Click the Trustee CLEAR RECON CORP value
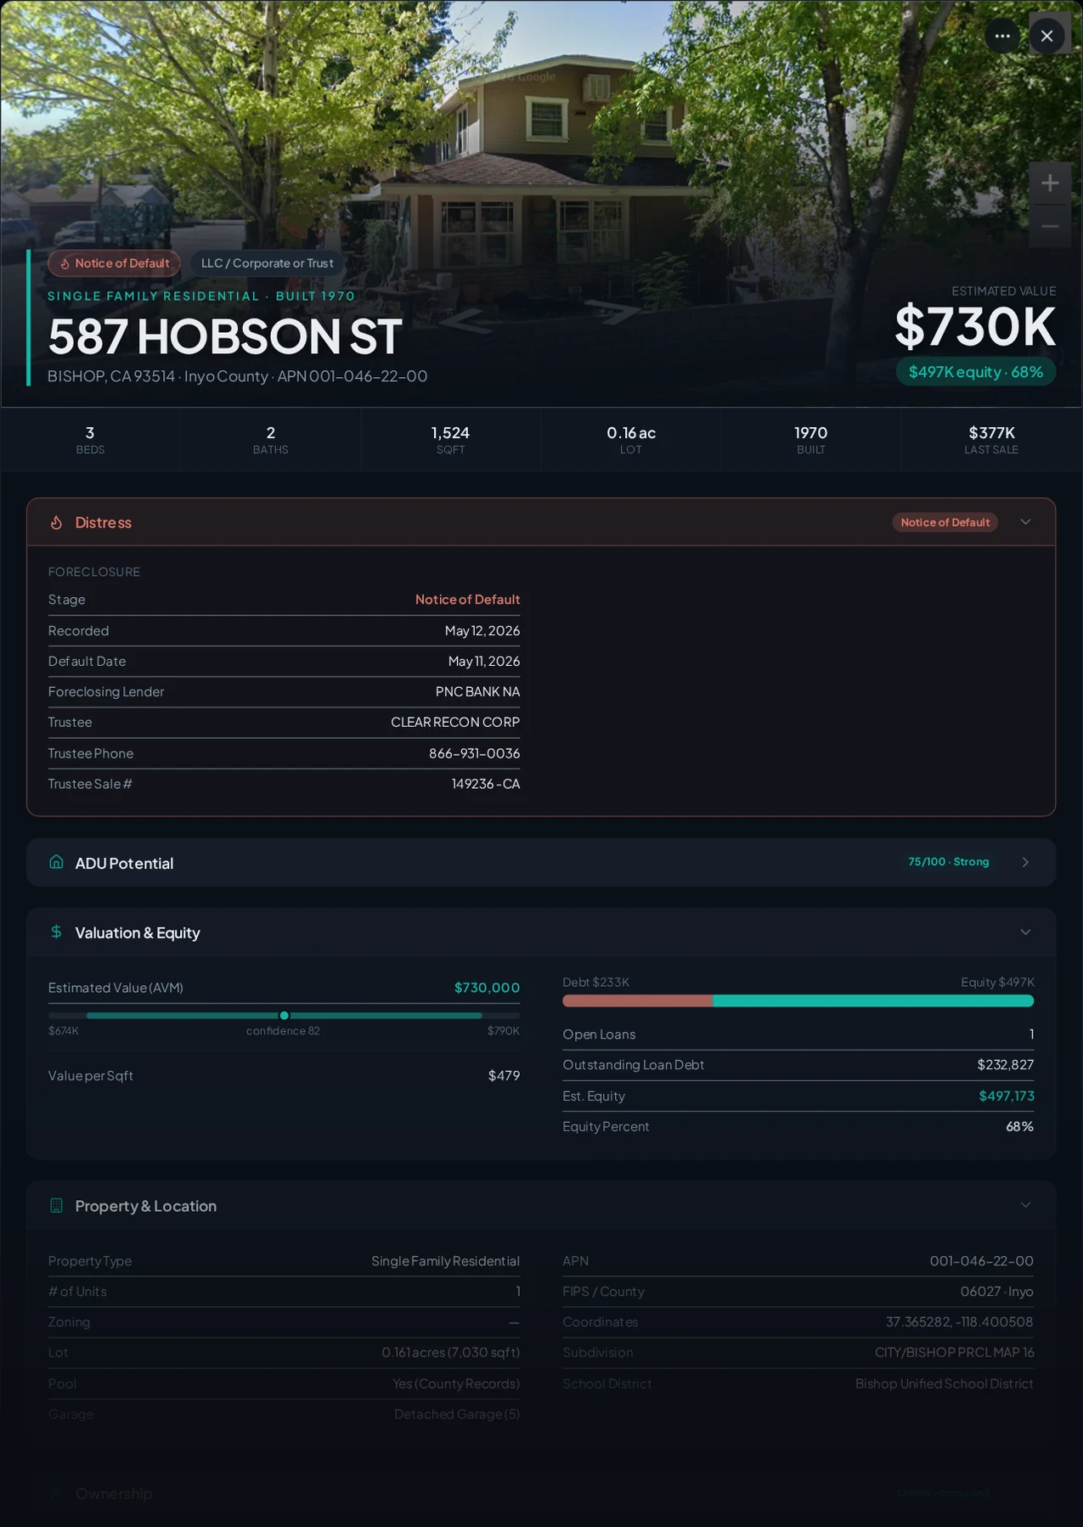The height and width of the screenshot is (1527, 1083). [x=455, y=722]
